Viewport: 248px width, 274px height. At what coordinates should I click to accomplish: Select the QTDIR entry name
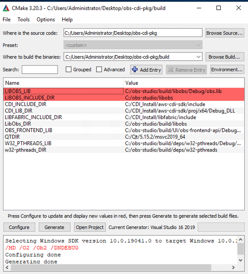click(x=12, y=137)
